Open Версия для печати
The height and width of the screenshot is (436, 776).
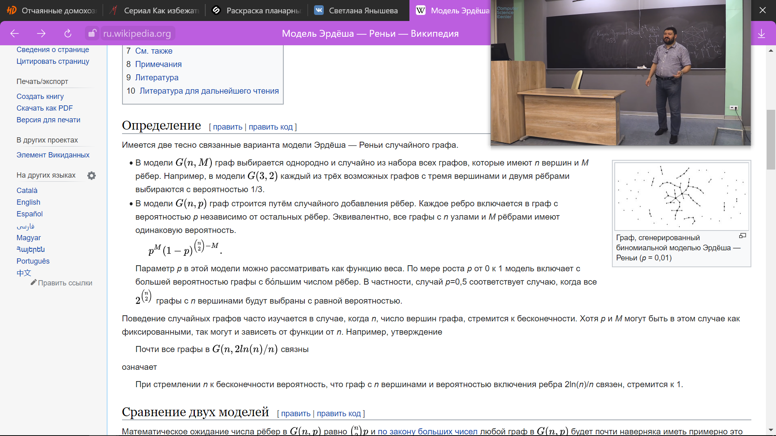(x=48, y=120)
